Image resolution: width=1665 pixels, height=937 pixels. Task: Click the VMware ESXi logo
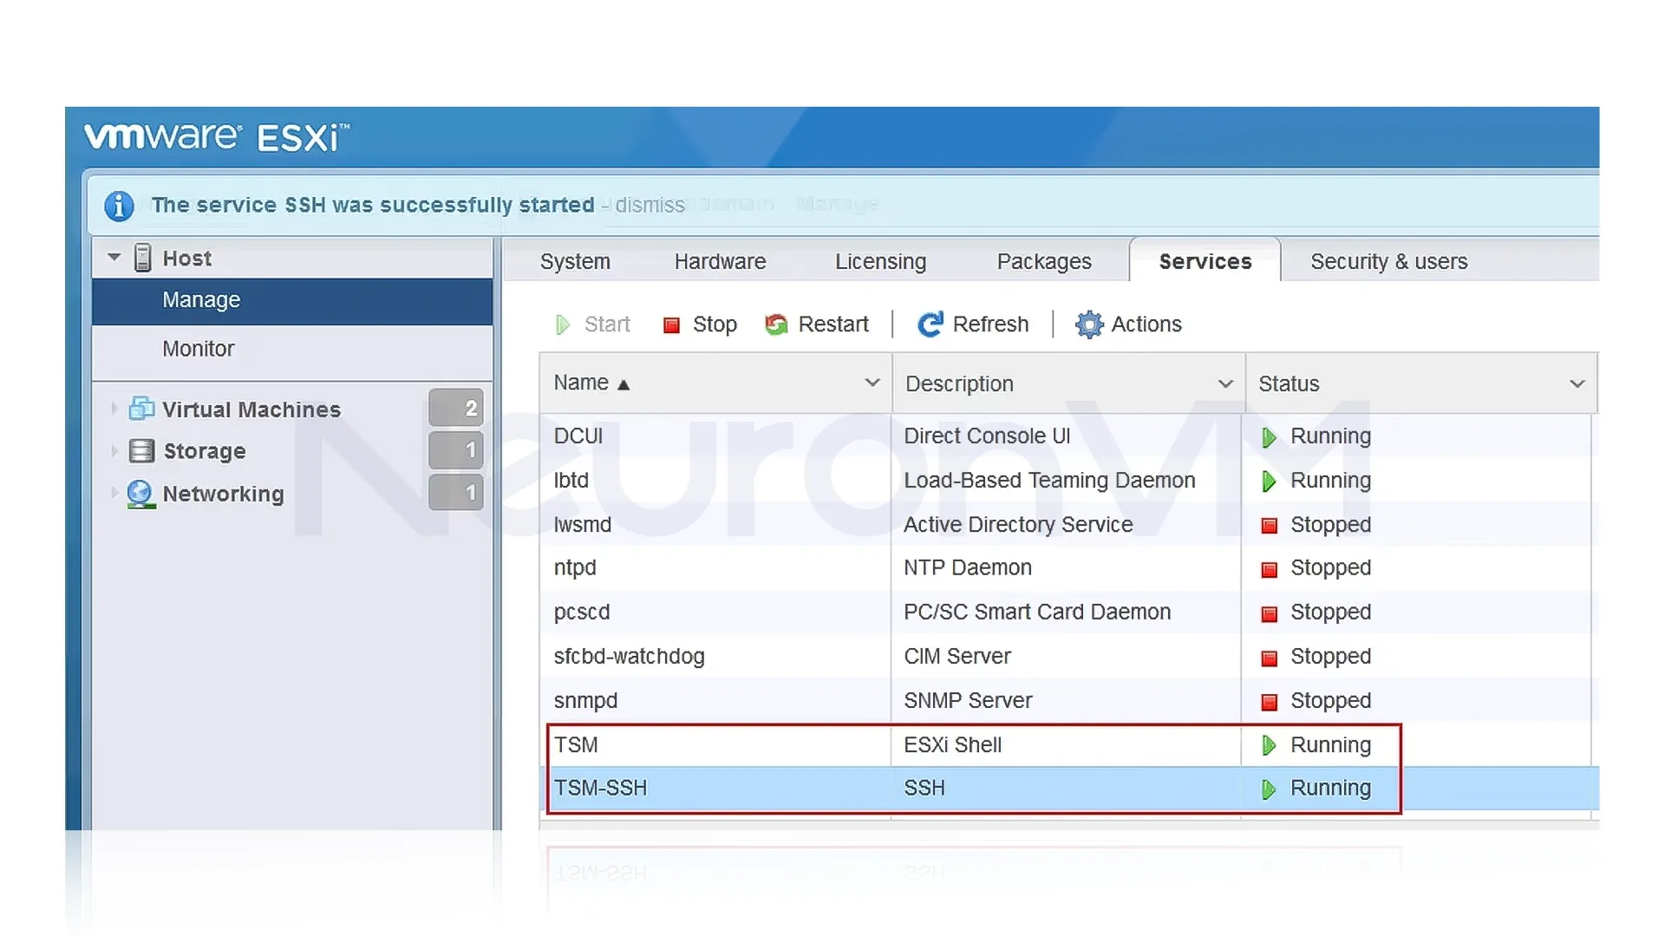(x=217, y=137)
